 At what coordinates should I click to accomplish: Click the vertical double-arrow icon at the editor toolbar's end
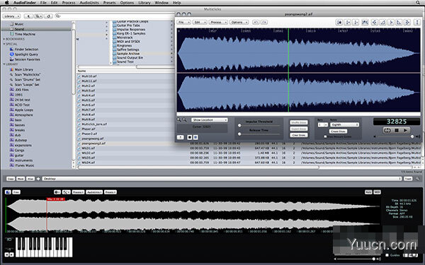pos(417,23)
